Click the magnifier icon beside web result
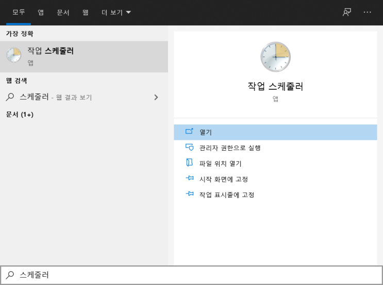383x285 pixels. 10,97
